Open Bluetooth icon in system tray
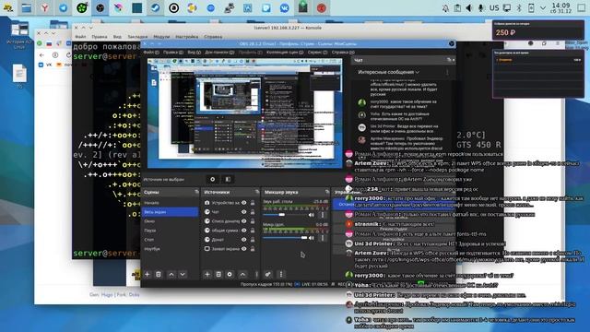Screen dimensions: 590x332 519,8
